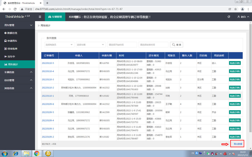Click 轨迹(示例) button for order 20220110-3
This screenshot has width=252, height=157.
(x=235, y=79)
